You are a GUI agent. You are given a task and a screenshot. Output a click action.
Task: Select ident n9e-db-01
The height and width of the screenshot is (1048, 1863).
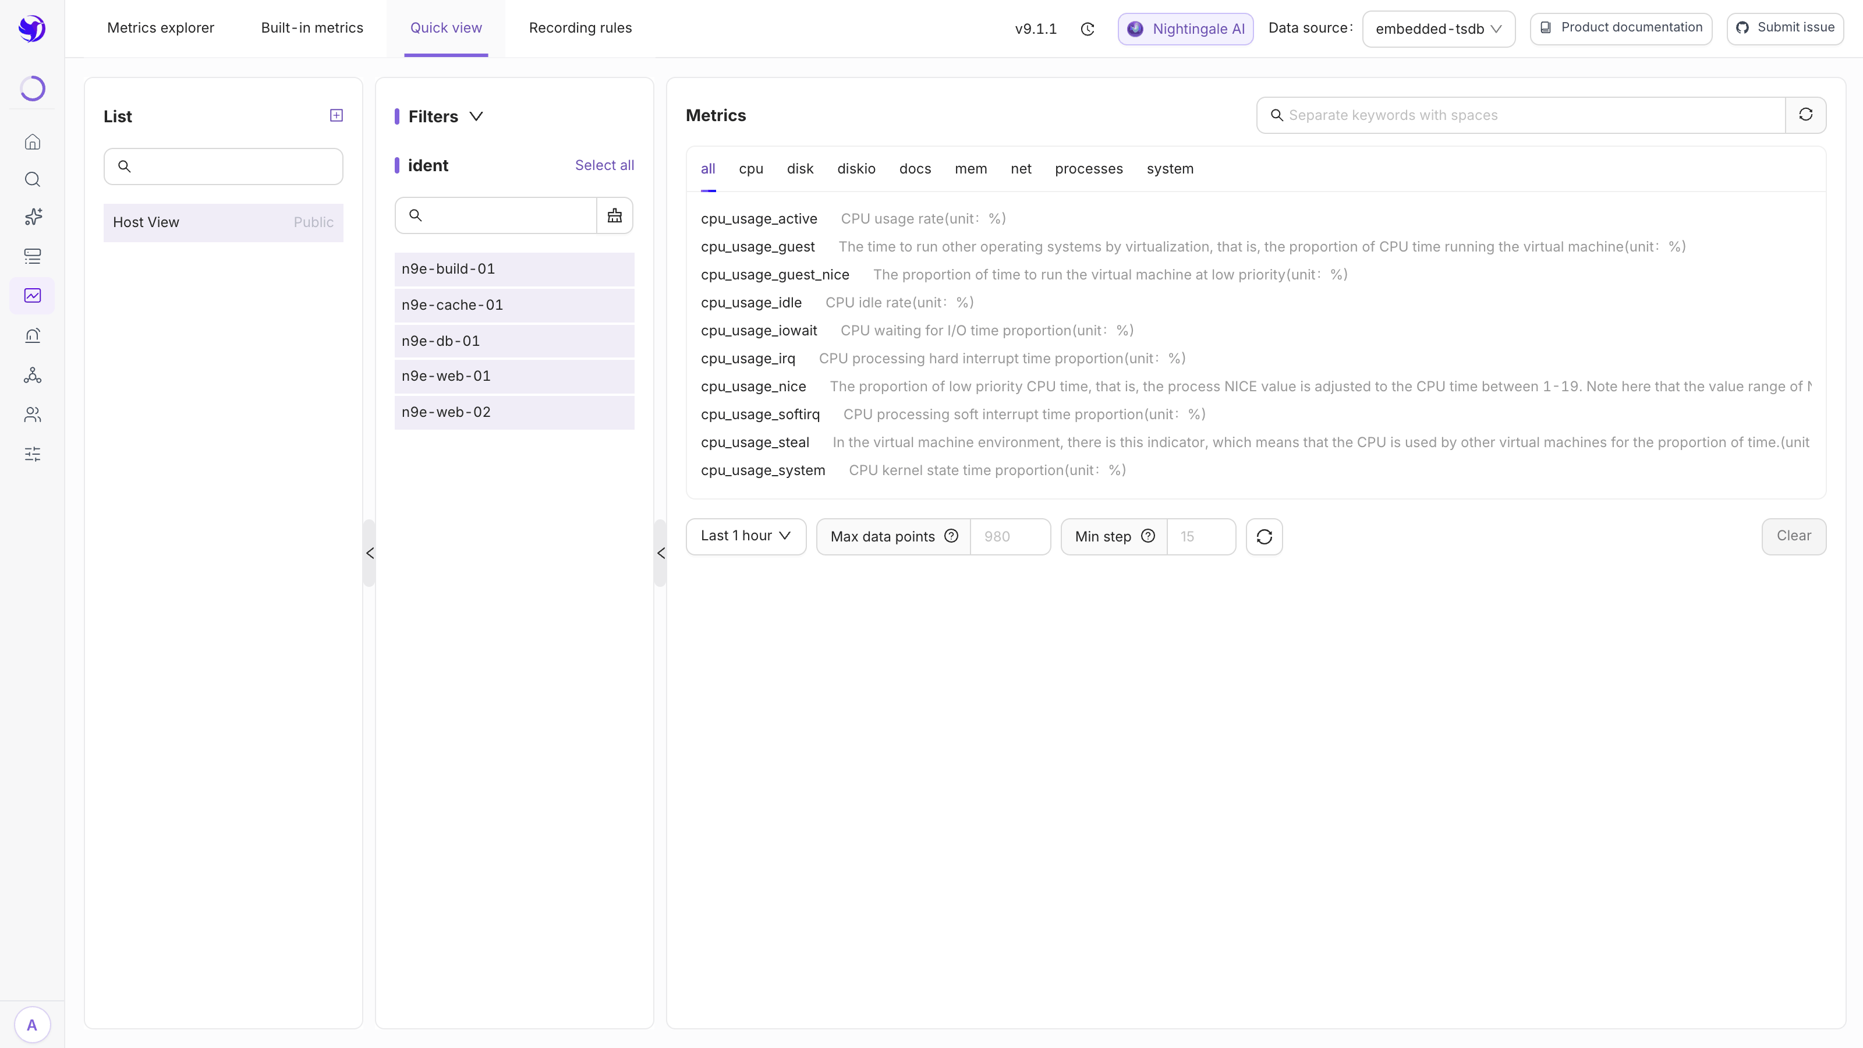click(514, 341)
